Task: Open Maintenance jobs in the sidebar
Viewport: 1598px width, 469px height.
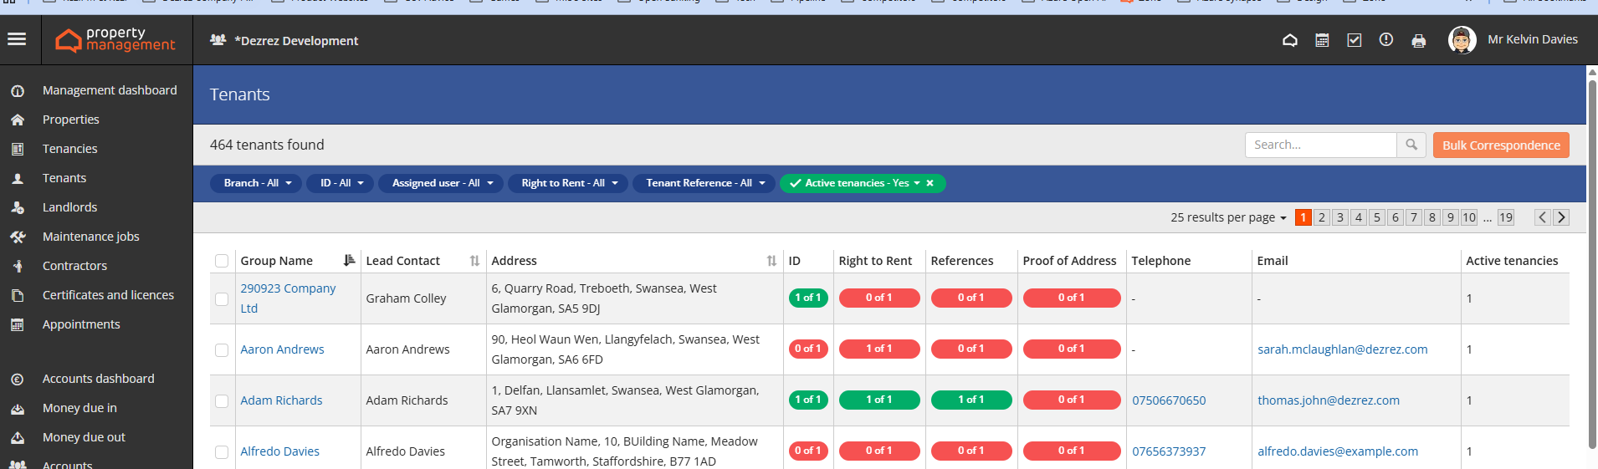Action: 90,237
